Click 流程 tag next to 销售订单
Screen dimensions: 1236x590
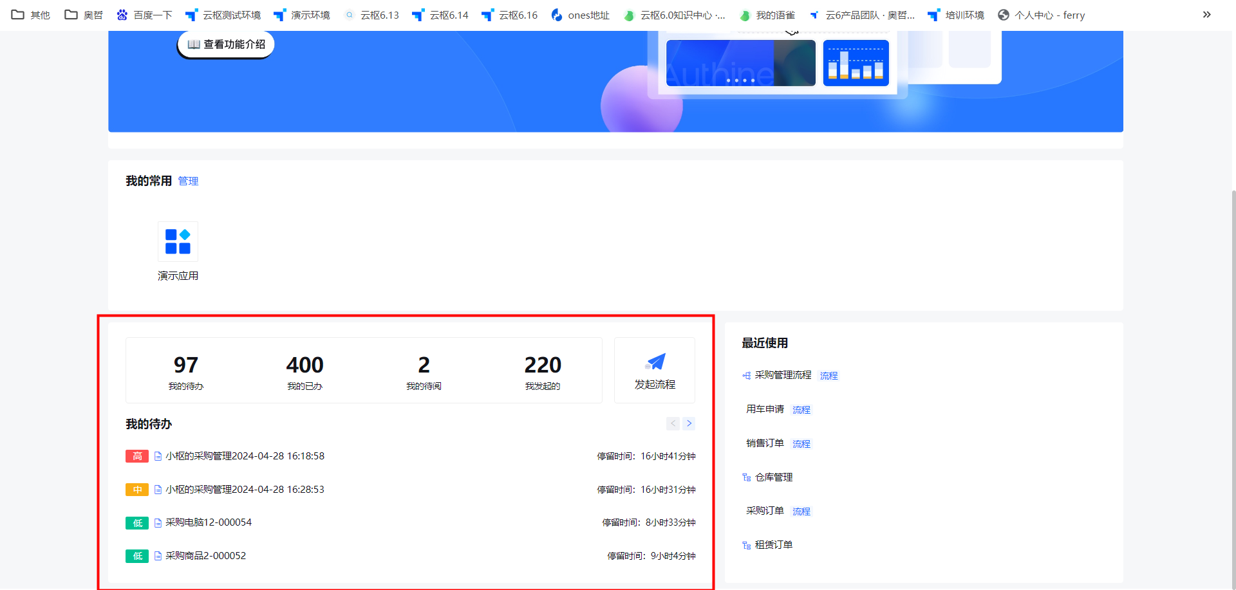point(801,444)
